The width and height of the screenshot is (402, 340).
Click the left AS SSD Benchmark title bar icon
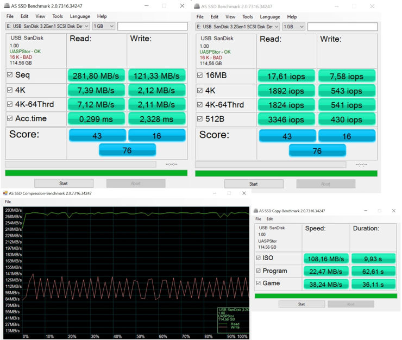7,5
